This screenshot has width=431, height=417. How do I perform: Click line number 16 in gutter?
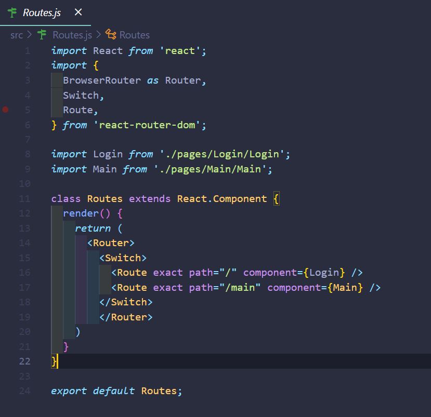(24, 273)
